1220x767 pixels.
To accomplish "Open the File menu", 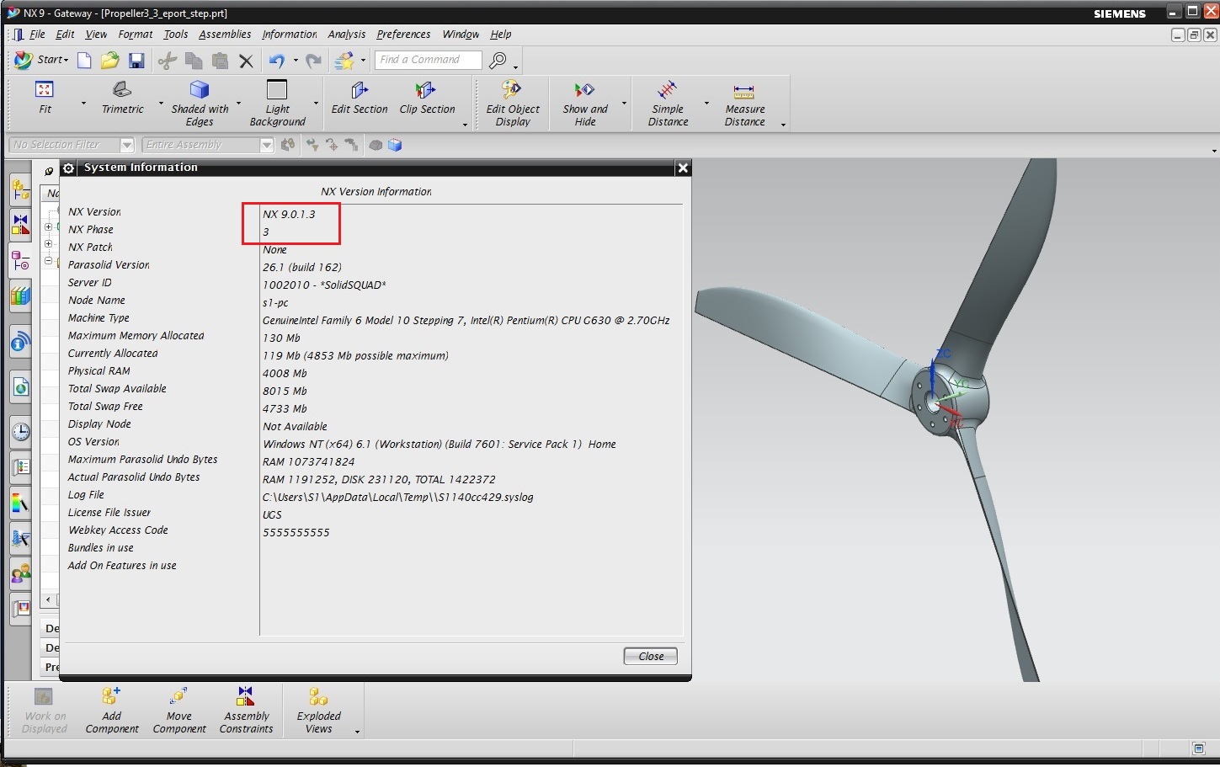I will point(37,35).
